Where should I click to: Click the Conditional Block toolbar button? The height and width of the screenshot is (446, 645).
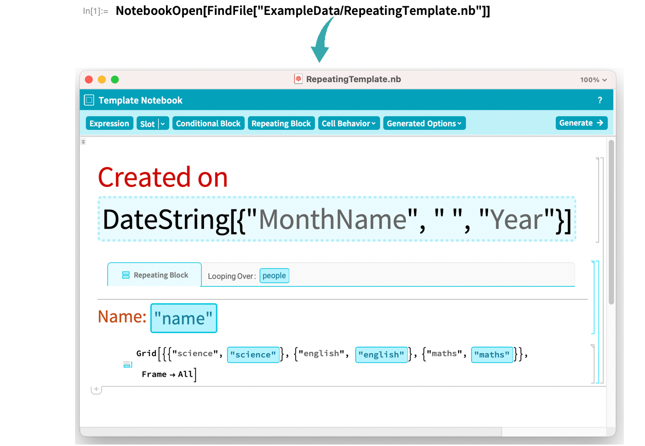[208, 124]
